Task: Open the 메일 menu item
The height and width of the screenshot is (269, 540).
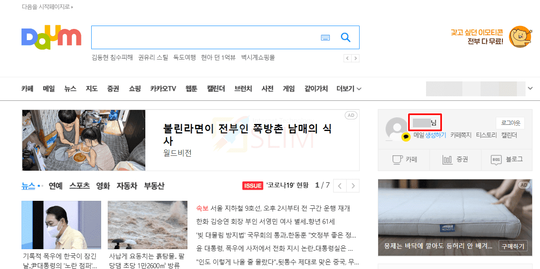Action: (x=49, y=88)
